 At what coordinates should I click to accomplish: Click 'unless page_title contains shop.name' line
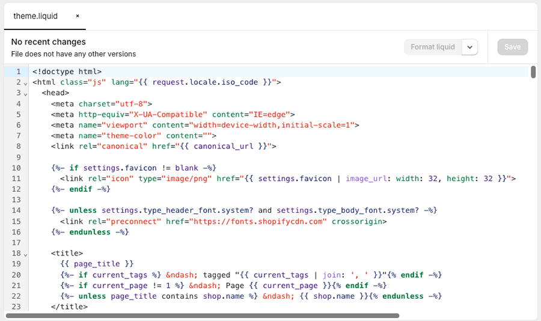click(251, 296)
